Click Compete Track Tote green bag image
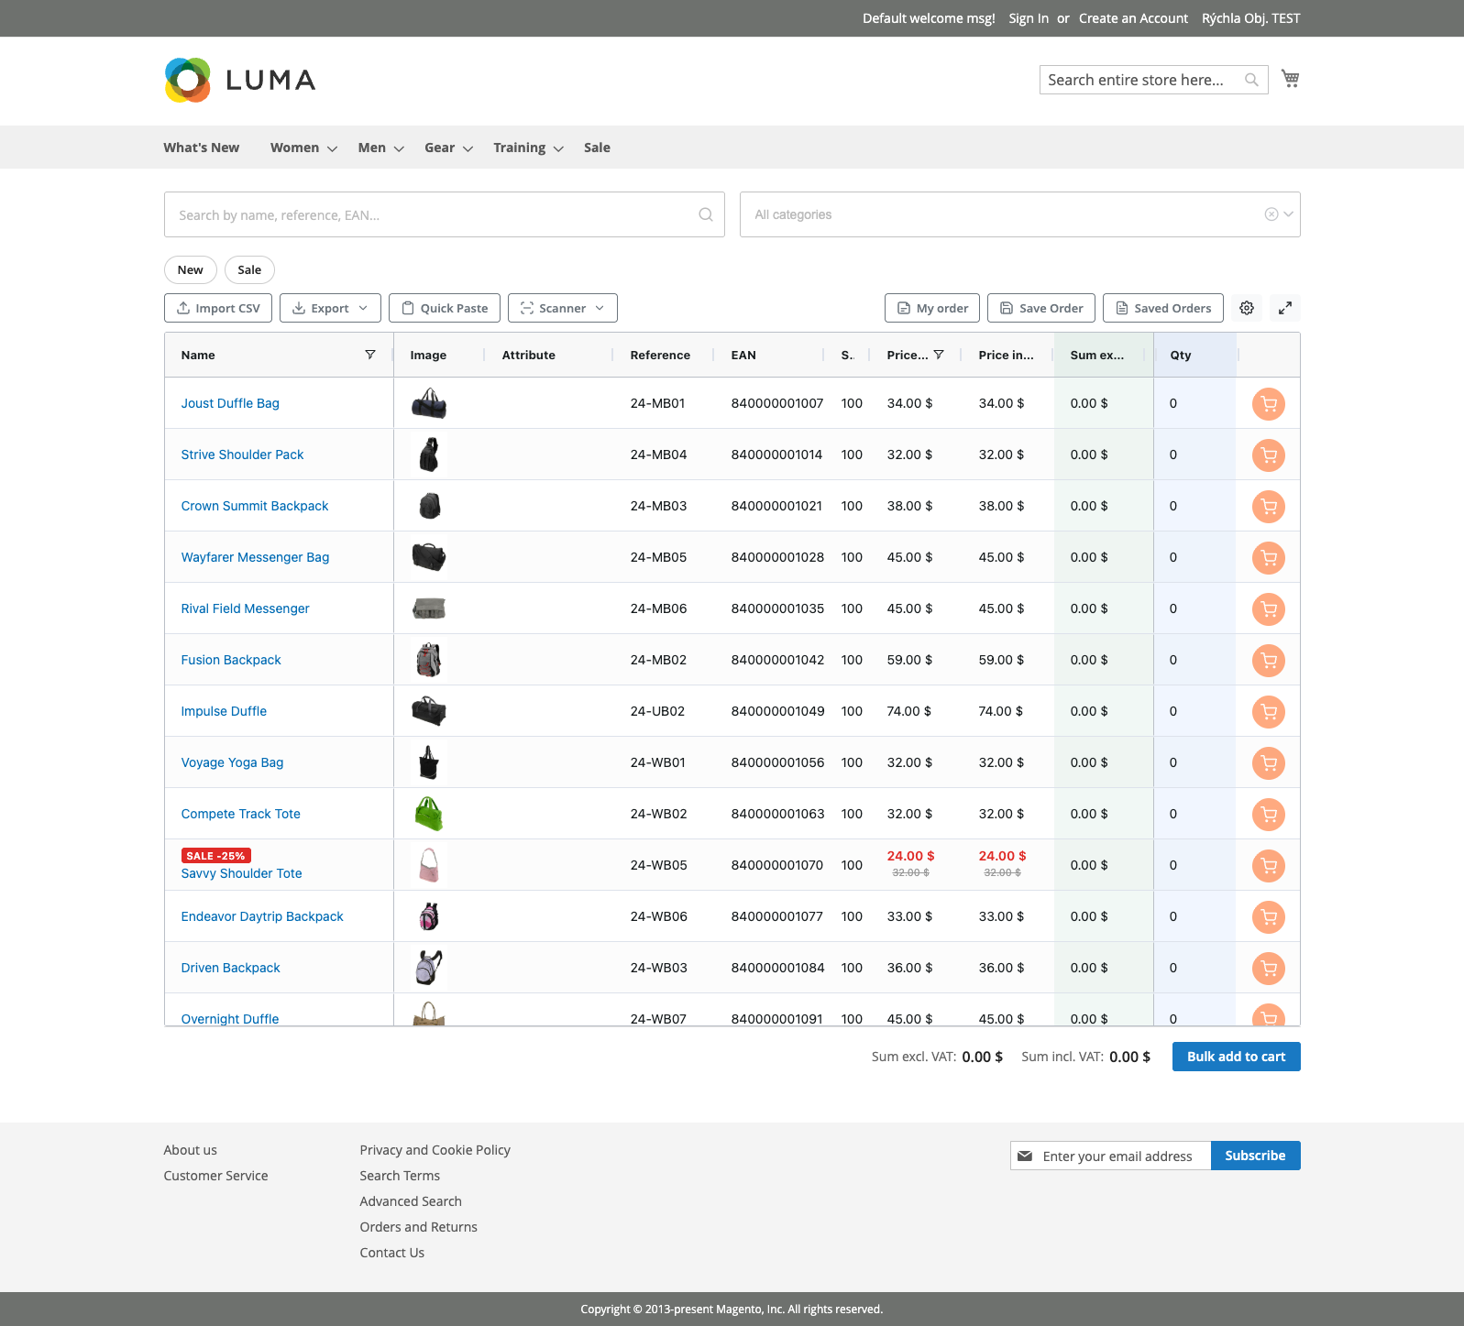Viewport: 1464px width, 1326px height. 429,814
